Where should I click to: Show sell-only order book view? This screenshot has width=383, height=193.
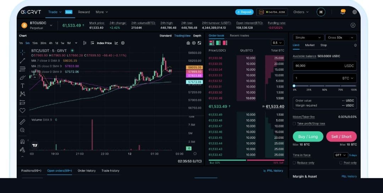[x=225, y=43]
